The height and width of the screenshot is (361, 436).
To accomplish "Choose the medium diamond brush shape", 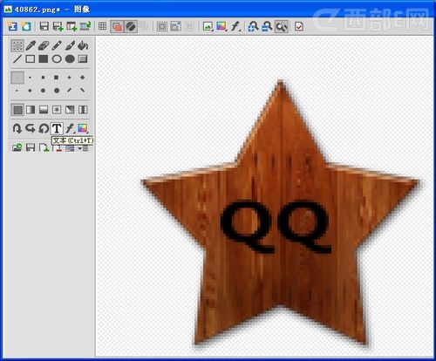I will pyautogui.click(x=83, y=78).
